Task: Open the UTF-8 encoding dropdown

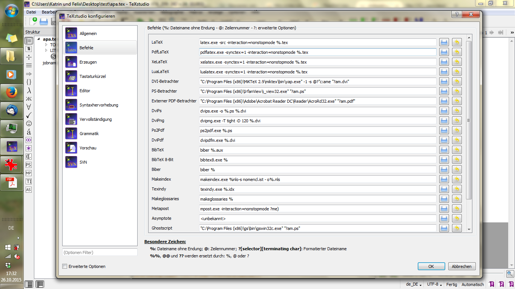Action: point(434,284)
